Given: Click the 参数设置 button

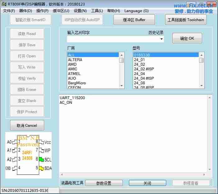Looking at the screenshot, I should 104,183.
